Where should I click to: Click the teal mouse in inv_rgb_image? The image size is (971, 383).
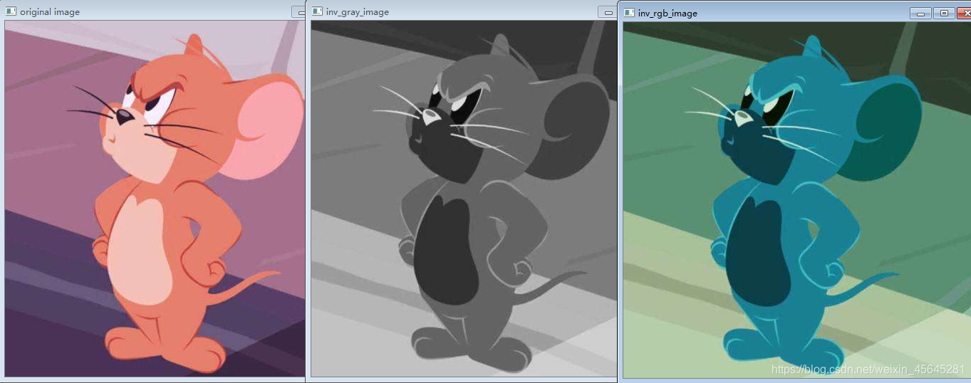pos(805,203)
